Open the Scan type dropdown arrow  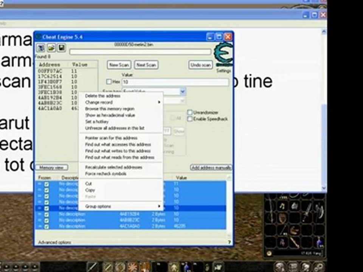pos(183,91)
